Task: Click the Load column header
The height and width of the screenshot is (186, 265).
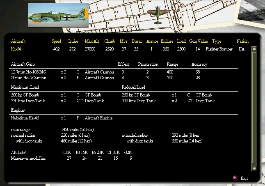Action: [x=181, y=41]
